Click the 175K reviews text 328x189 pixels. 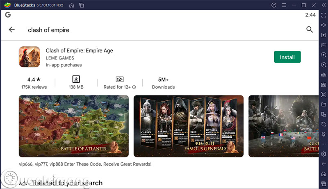click(34, 87)
